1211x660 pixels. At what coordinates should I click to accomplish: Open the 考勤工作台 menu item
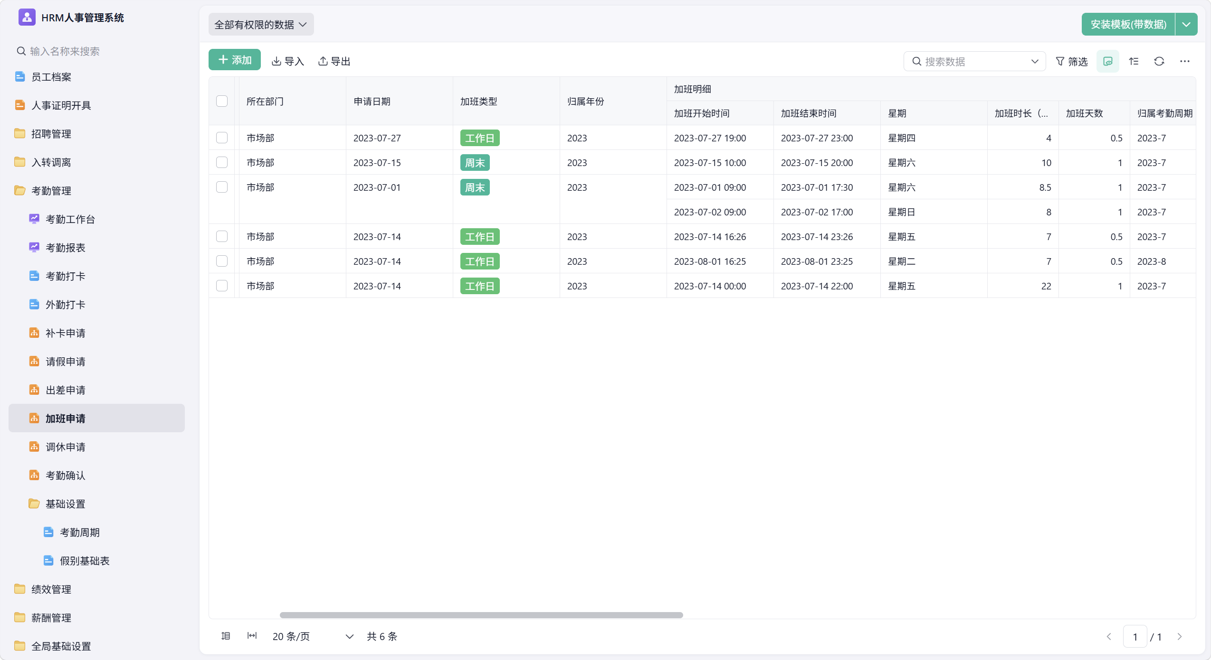click(97, 219)
